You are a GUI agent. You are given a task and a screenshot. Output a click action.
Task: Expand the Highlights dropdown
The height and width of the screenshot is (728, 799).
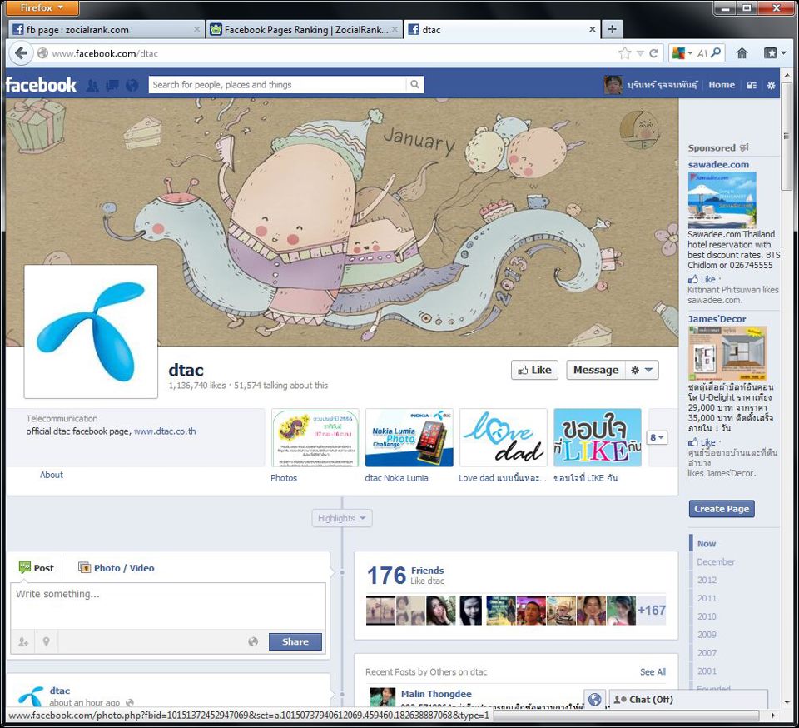pyautogui.click(x=342, y=518)
